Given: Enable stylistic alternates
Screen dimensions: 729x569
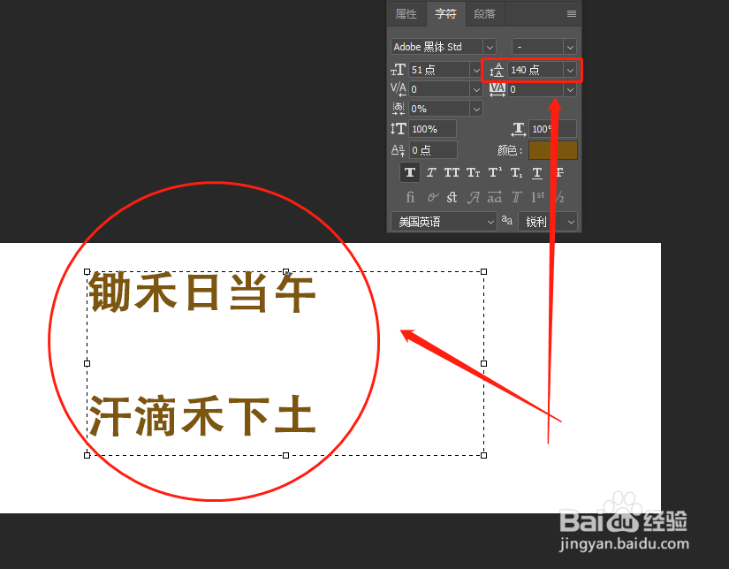Looking at the screenshot, I should point(495,197).
